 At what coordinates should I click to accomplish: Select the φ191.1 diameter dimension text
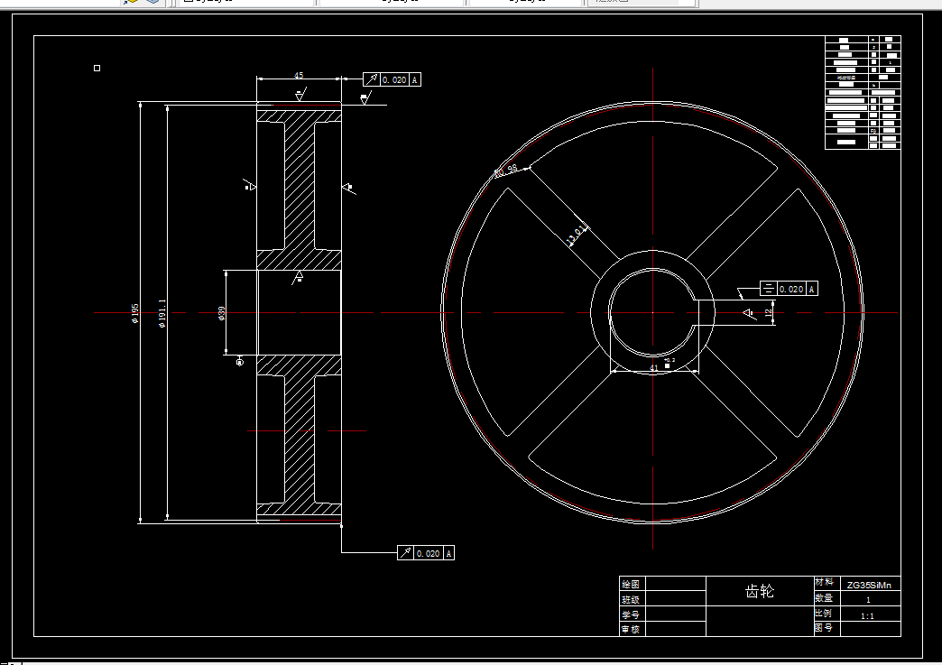[162, 314]
